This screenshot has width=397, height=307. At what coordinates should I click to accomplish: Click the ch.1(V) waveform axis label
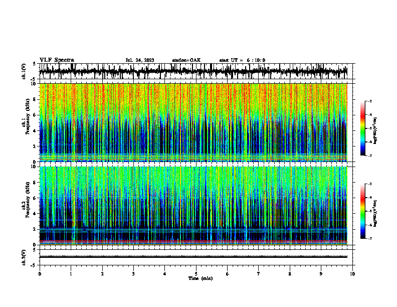24,71
